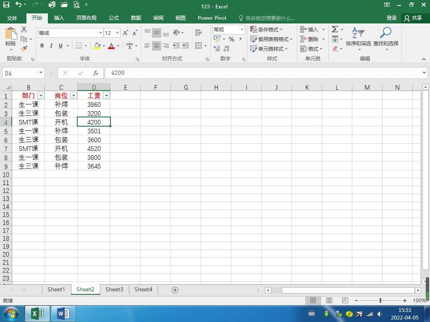The width and height of the screenshot is (430, 322).
Task: Click the AutoSum sigma icon
Action: (x=335, y=29)
